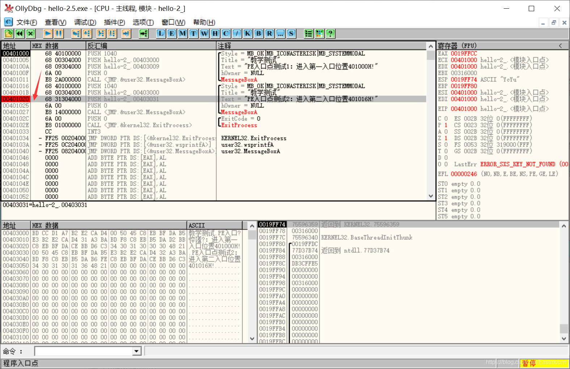Screen dimensions: 570x369
Task: Click the EAX register value 0019FFCC
Action: [464, 54]
